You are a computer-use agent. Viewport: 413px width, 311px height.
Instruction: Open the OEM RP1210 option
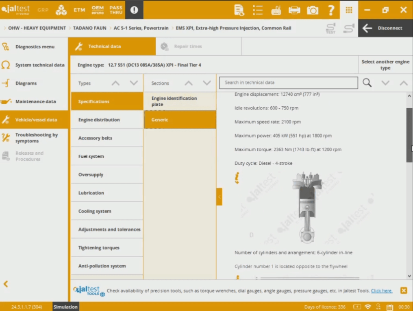click(x=98, y=10)
